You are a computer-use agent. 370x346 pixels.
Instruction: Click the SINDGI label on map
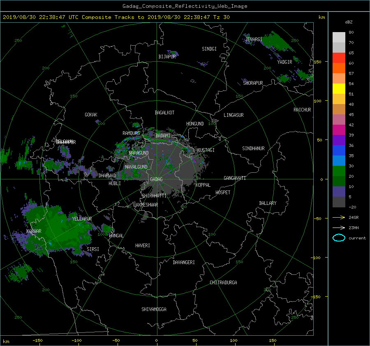coord(209,49)
